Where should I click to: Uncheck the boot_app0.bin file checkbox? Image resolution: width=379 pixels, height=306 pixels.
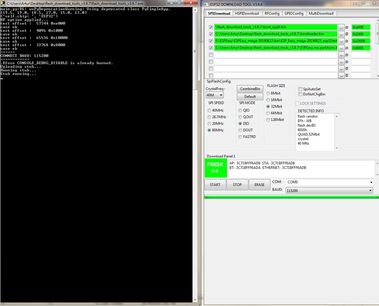[x=211, y=27]
